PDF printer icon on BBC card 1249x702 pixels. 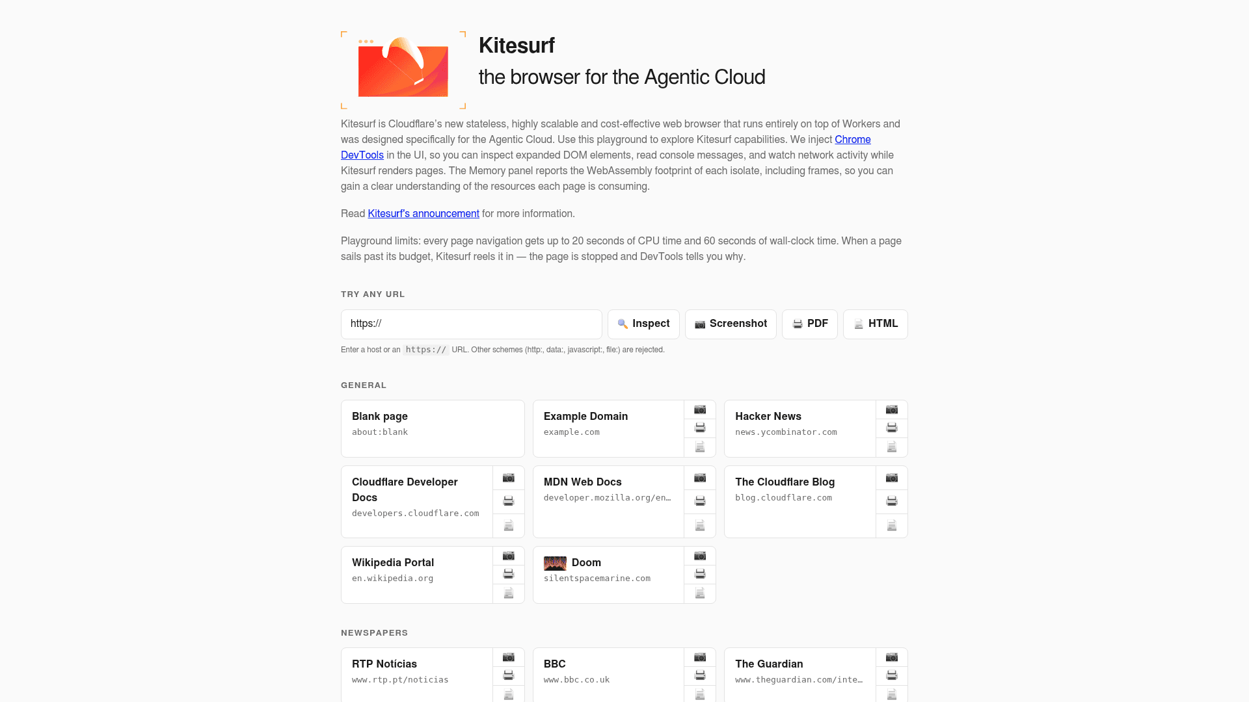[x=700, y=675]
